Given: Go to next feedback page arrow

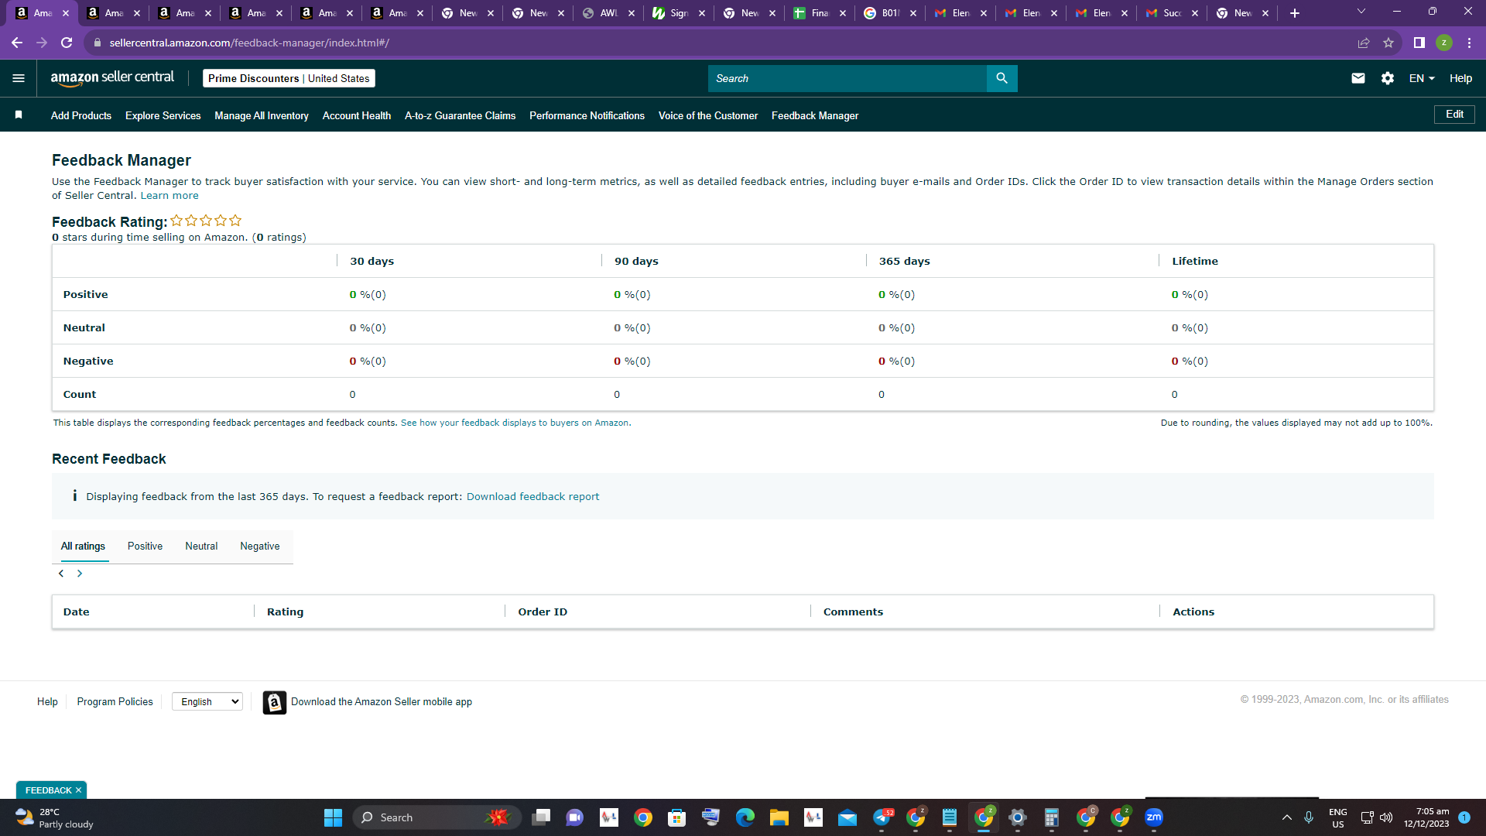Looking at the screenshot, I should point(79,574).
